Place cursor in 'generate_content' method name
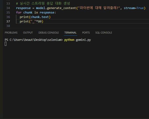Screen dimensions: 149x119 coord(62,8)
